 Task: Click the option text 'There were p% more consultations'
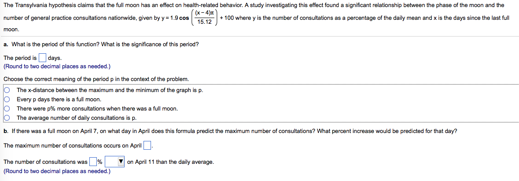click(97, 108)
